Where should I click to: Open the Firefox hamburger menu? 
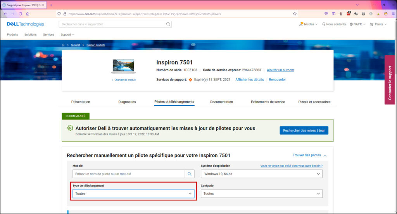[x=393, y=14]
